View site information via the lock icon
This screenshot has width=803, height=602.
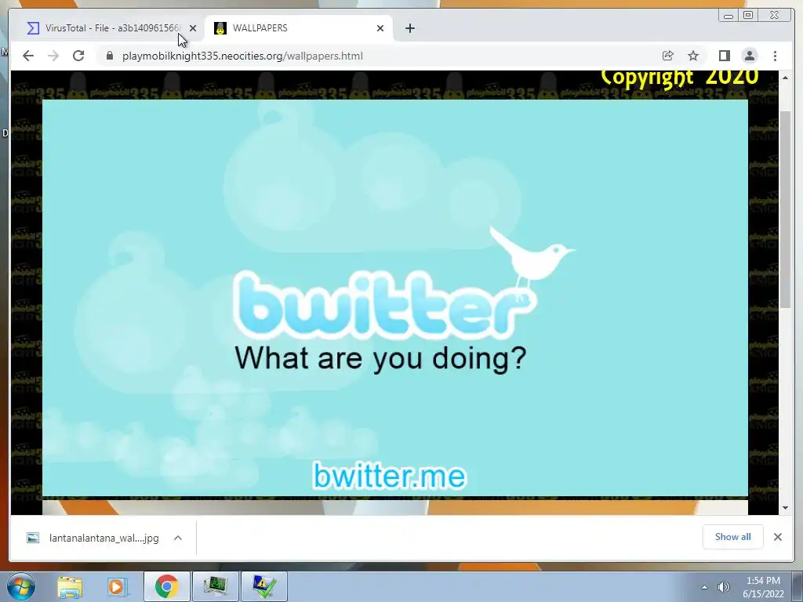(110, 56)
